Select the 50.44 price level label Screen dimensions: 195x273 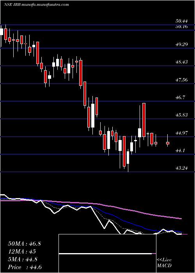click(182, 21)
